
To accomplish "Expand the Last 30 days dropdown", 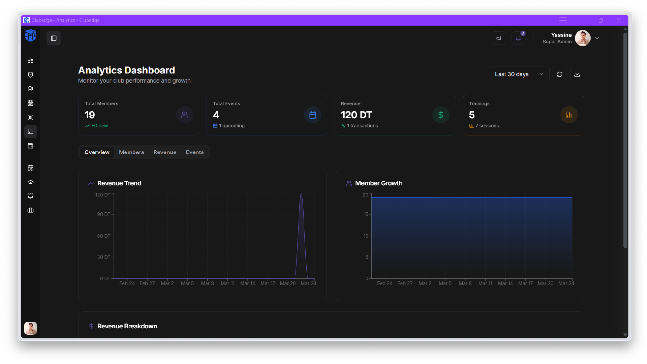I will coord(519,74).
